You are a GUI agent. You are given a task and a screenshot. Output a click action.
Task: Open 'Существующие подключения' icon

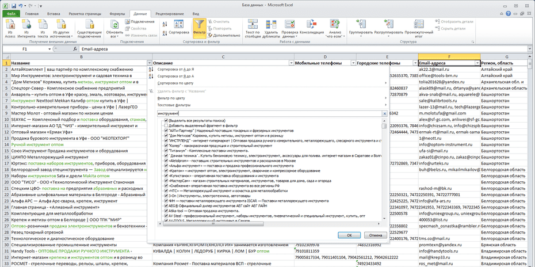pyautogui.click(x=89, y=25)
